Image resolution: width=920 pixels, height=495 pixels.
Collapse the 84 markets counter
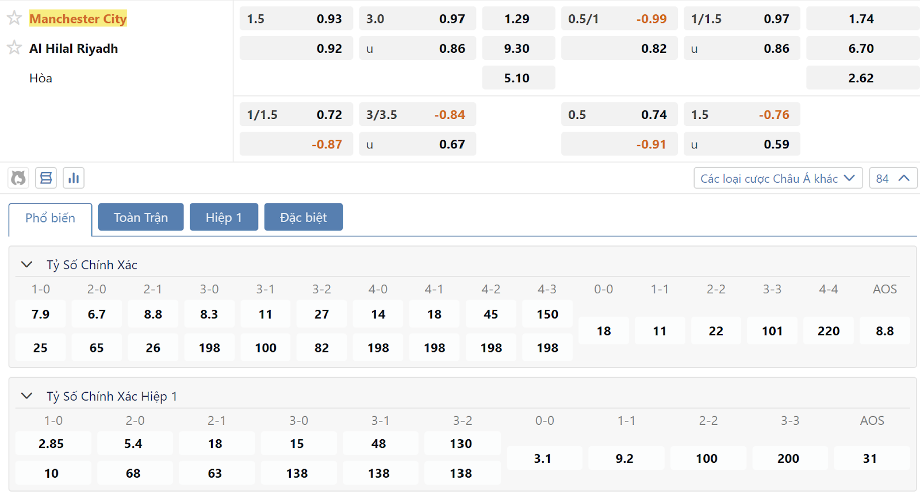(893, 178)
